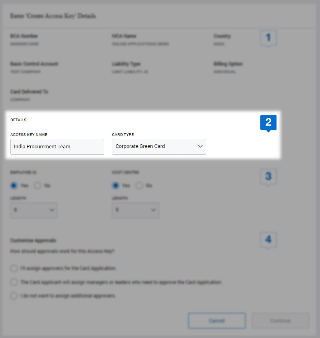Click the Employee ID length dropdown chevron
The width and height of the screenshot is (320, 338).
[52, 209]
